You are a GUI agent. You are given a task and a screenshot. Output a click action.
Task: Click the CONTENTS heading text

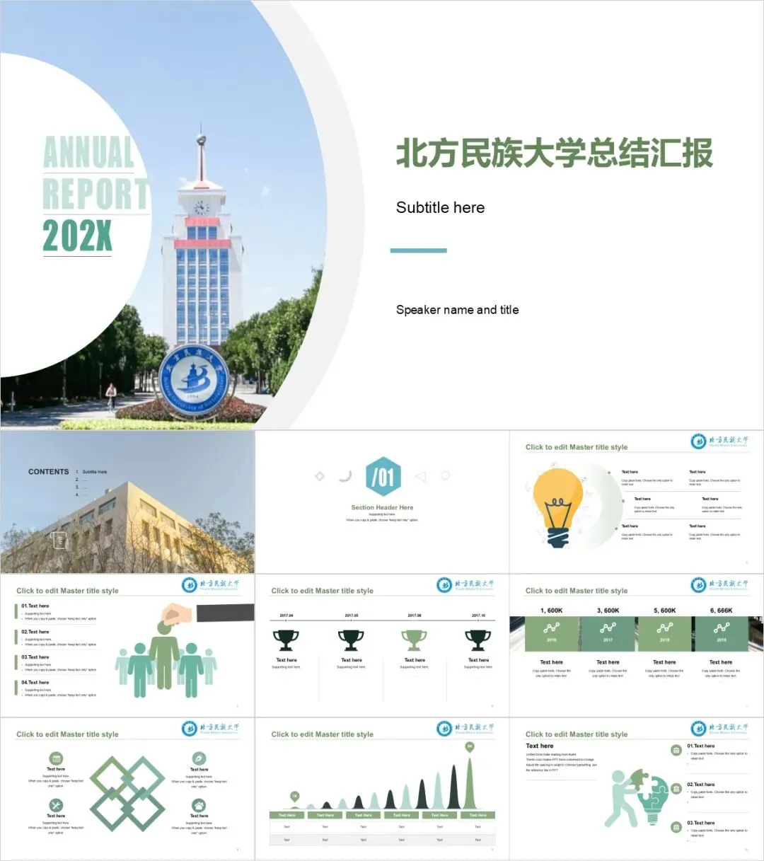coord(49,471)
